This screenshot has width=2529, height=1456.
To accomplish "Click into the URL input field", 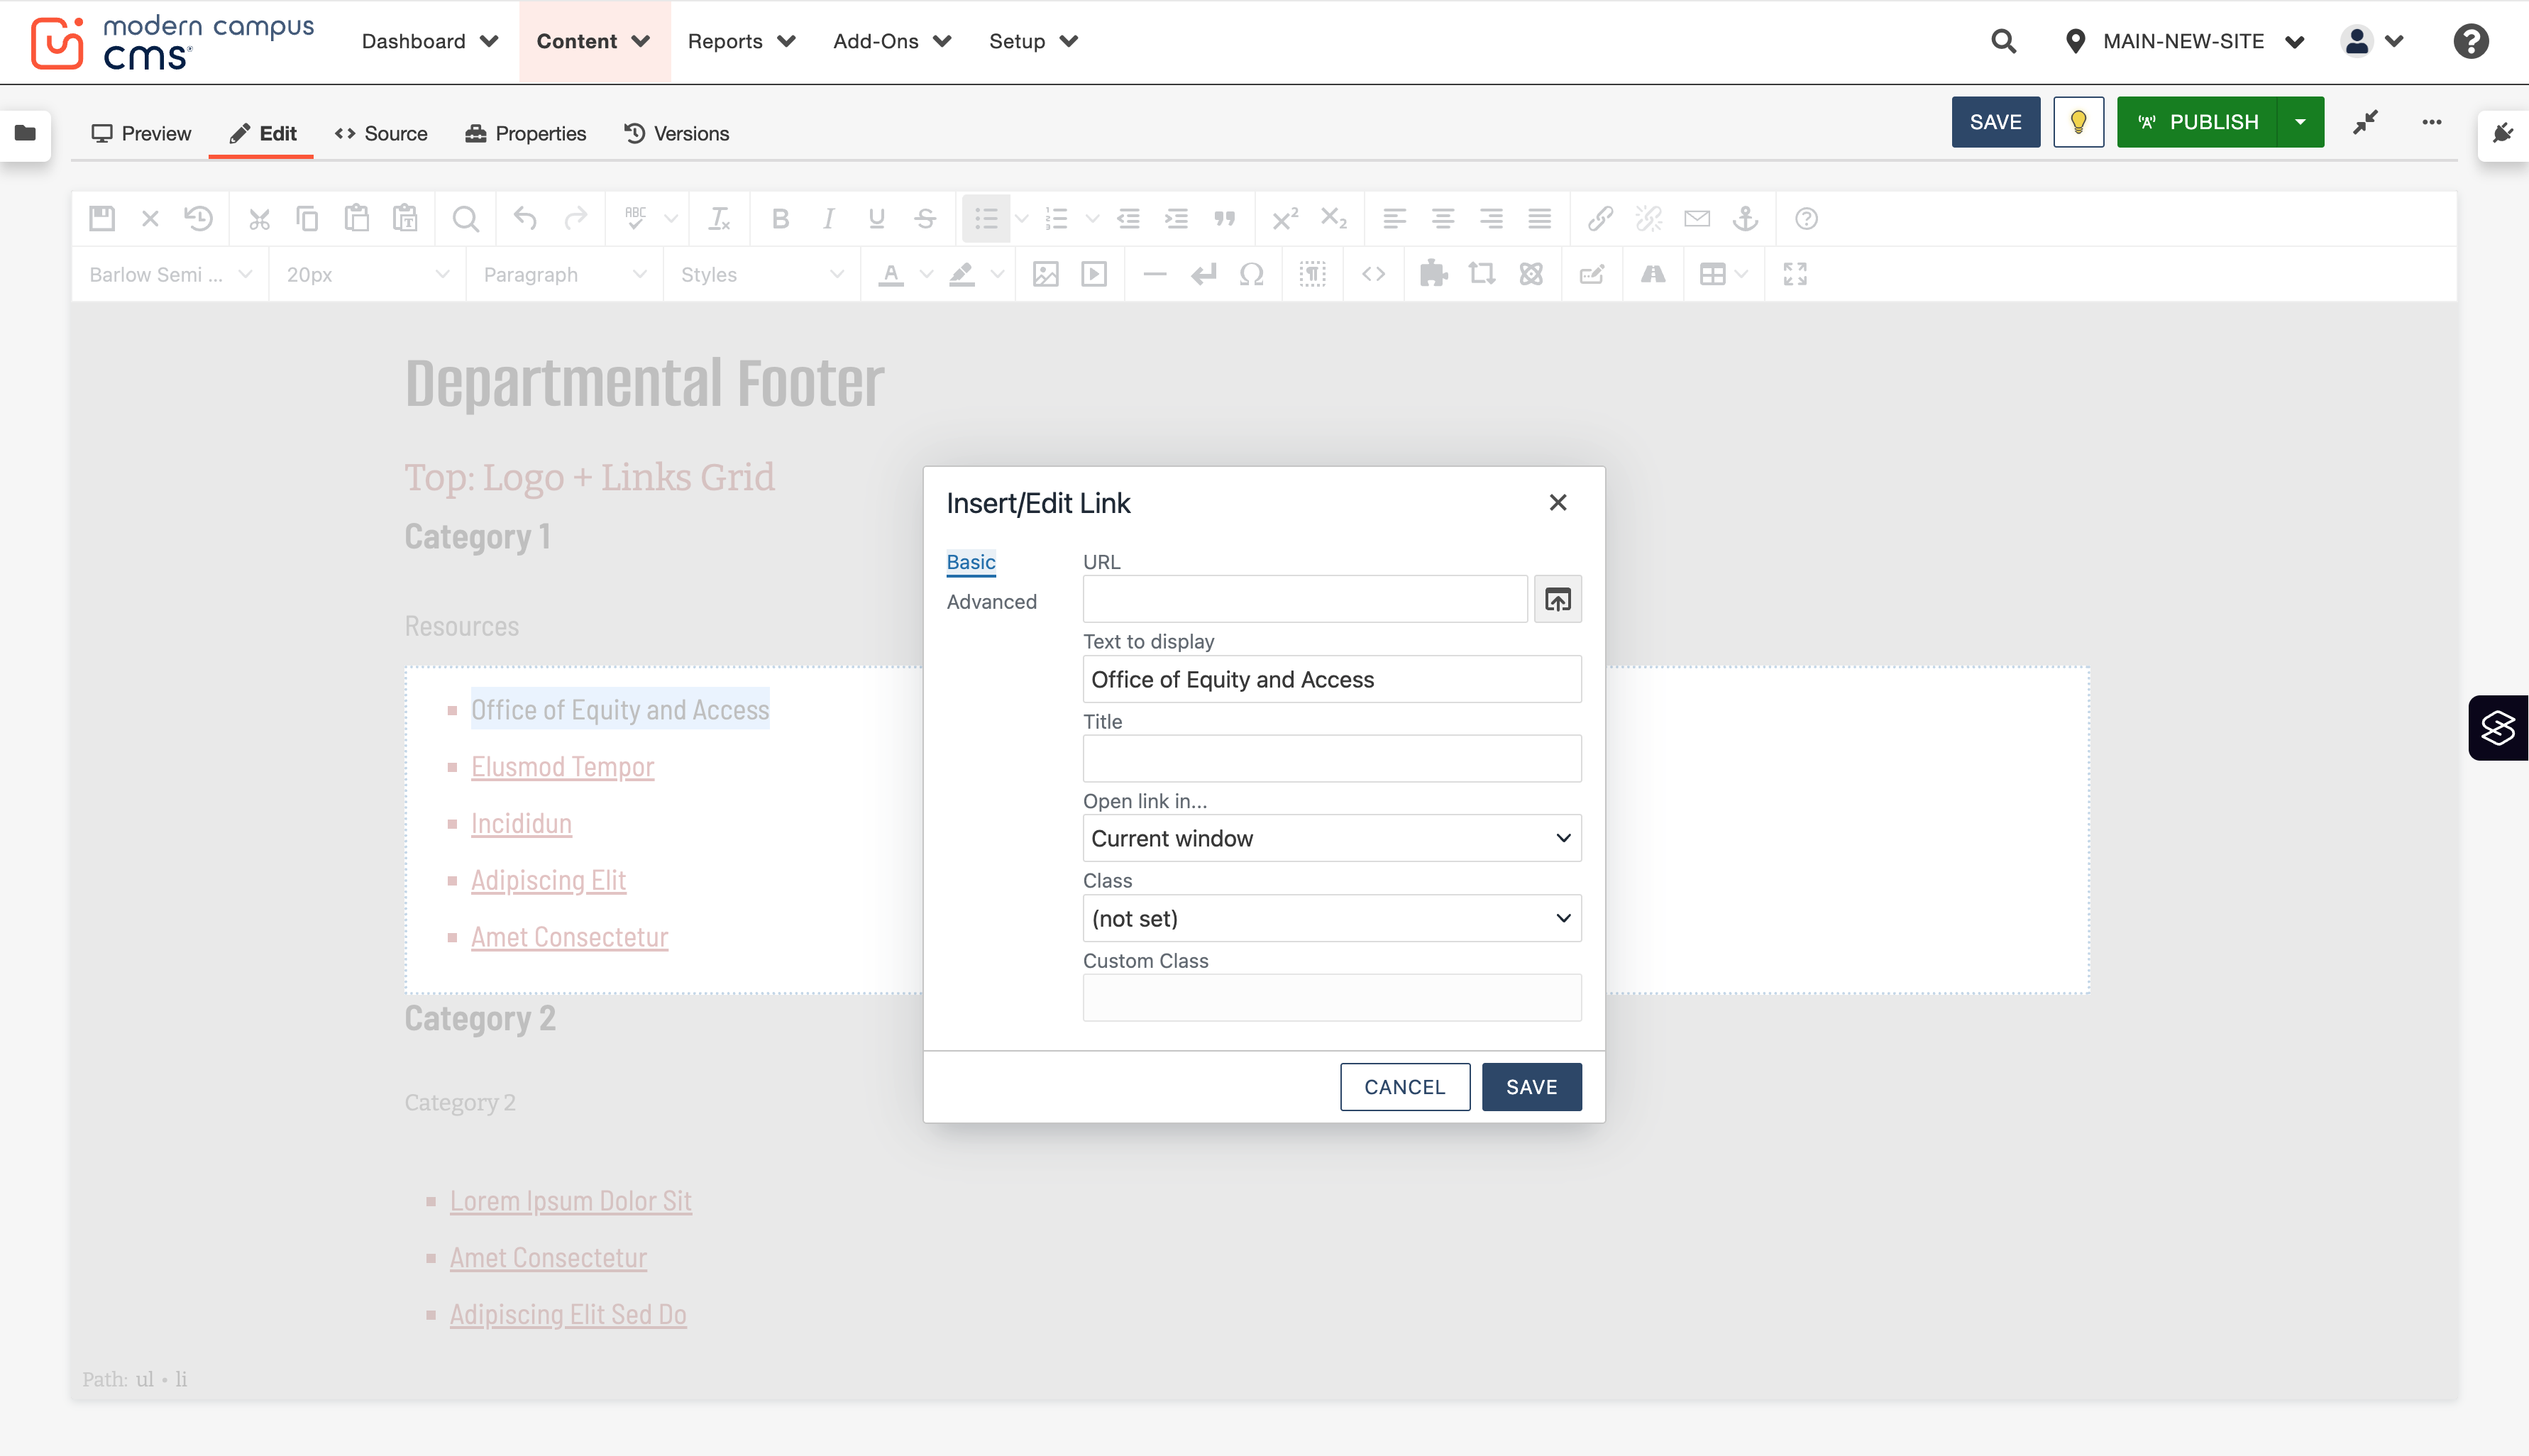I will tap(1305, 599).
